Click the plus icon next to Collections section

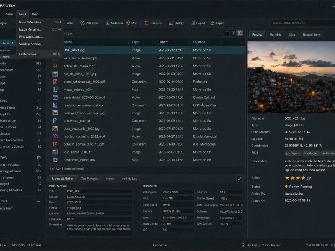(x=39, y=101)
